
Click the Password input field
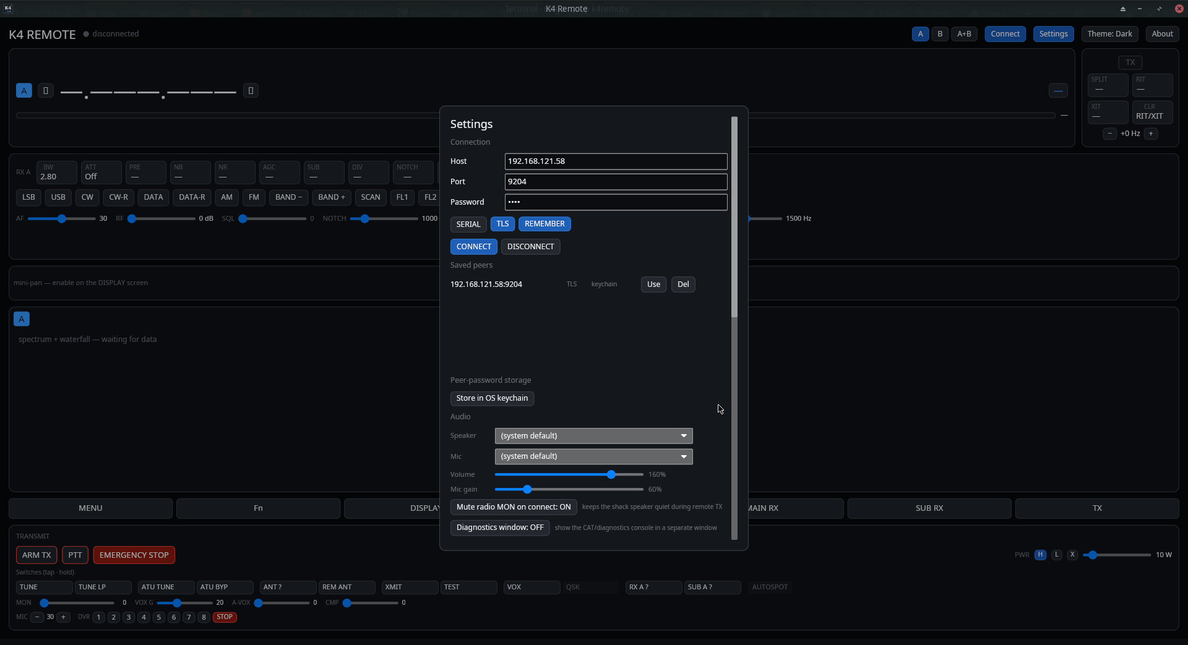pos(616,202)
